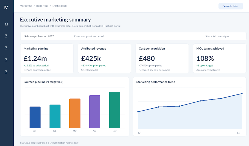Image resolution: width=249 pixels, height=146 pixels.
Task: Open the Date range Jan–Jun 2026 filter
Action: click(39, 36)
